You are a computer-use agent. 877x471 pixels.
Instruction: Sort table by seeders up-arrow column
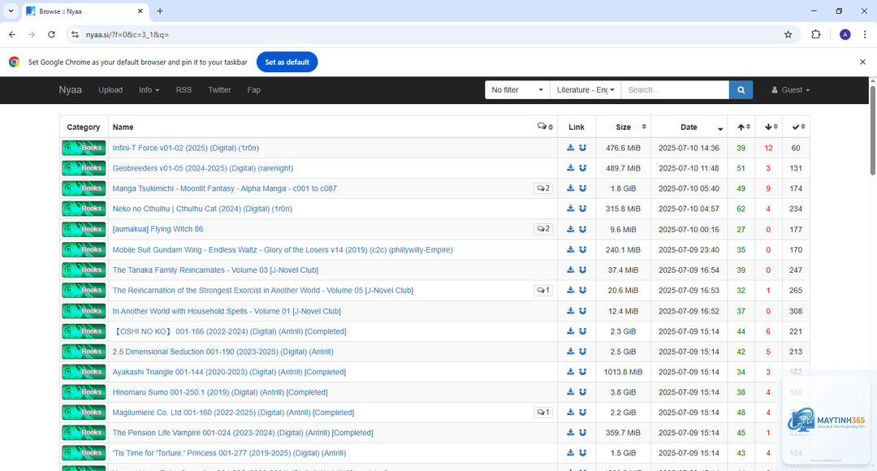741,127
